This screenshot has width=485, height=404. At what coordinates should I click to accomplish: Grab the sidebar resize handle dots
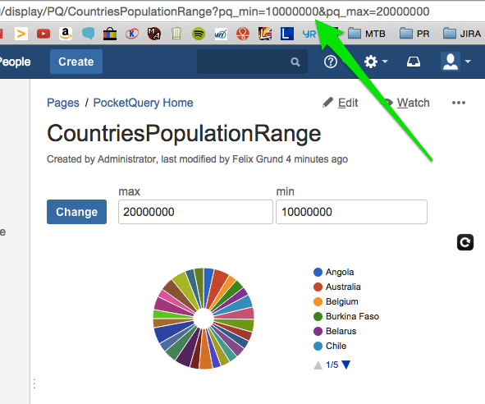coord(34,383)
